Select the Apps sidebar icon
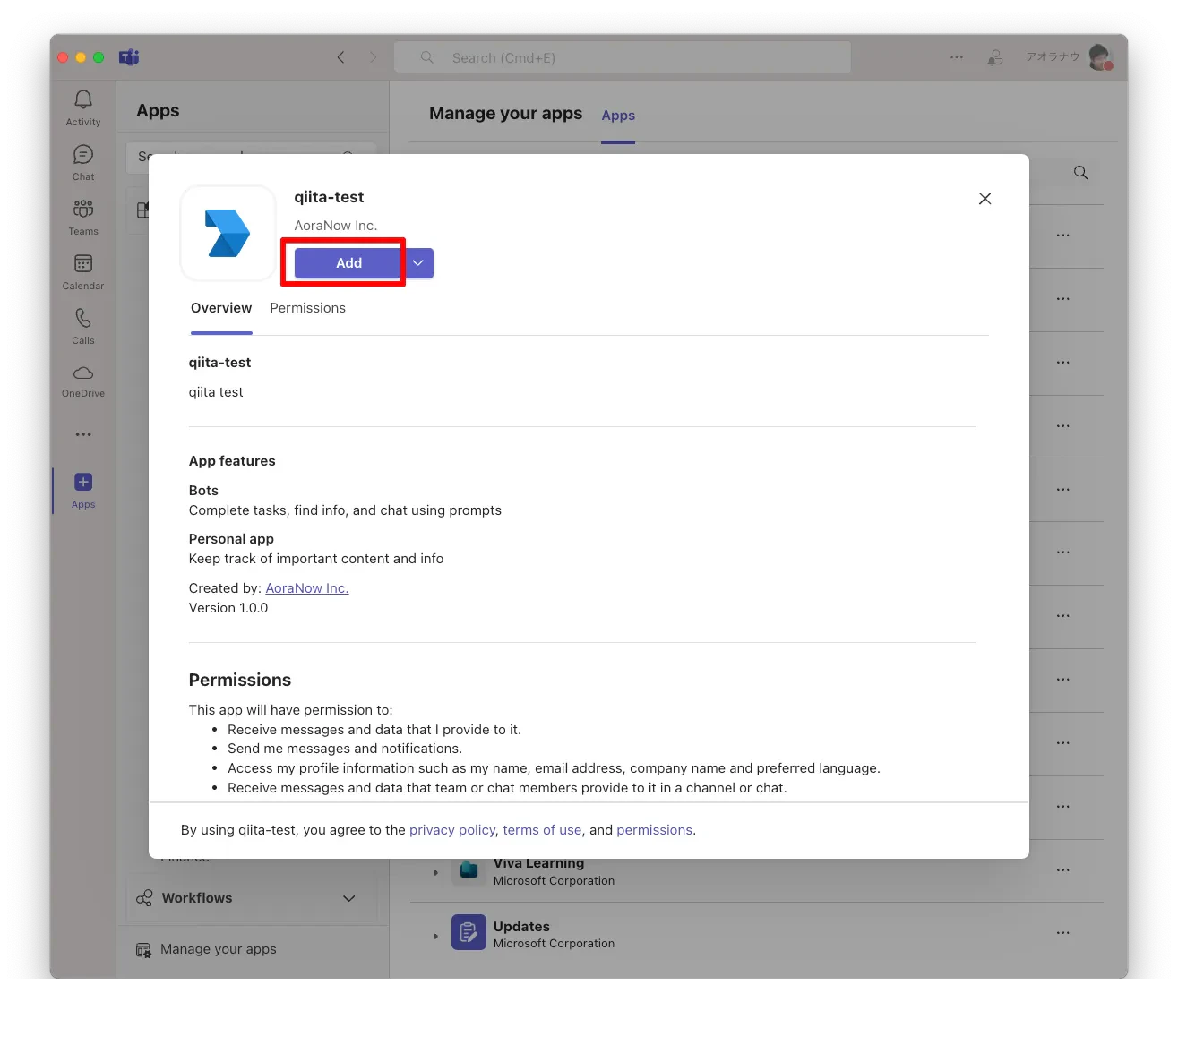1178x1045 pixels. tap(83, 491)
